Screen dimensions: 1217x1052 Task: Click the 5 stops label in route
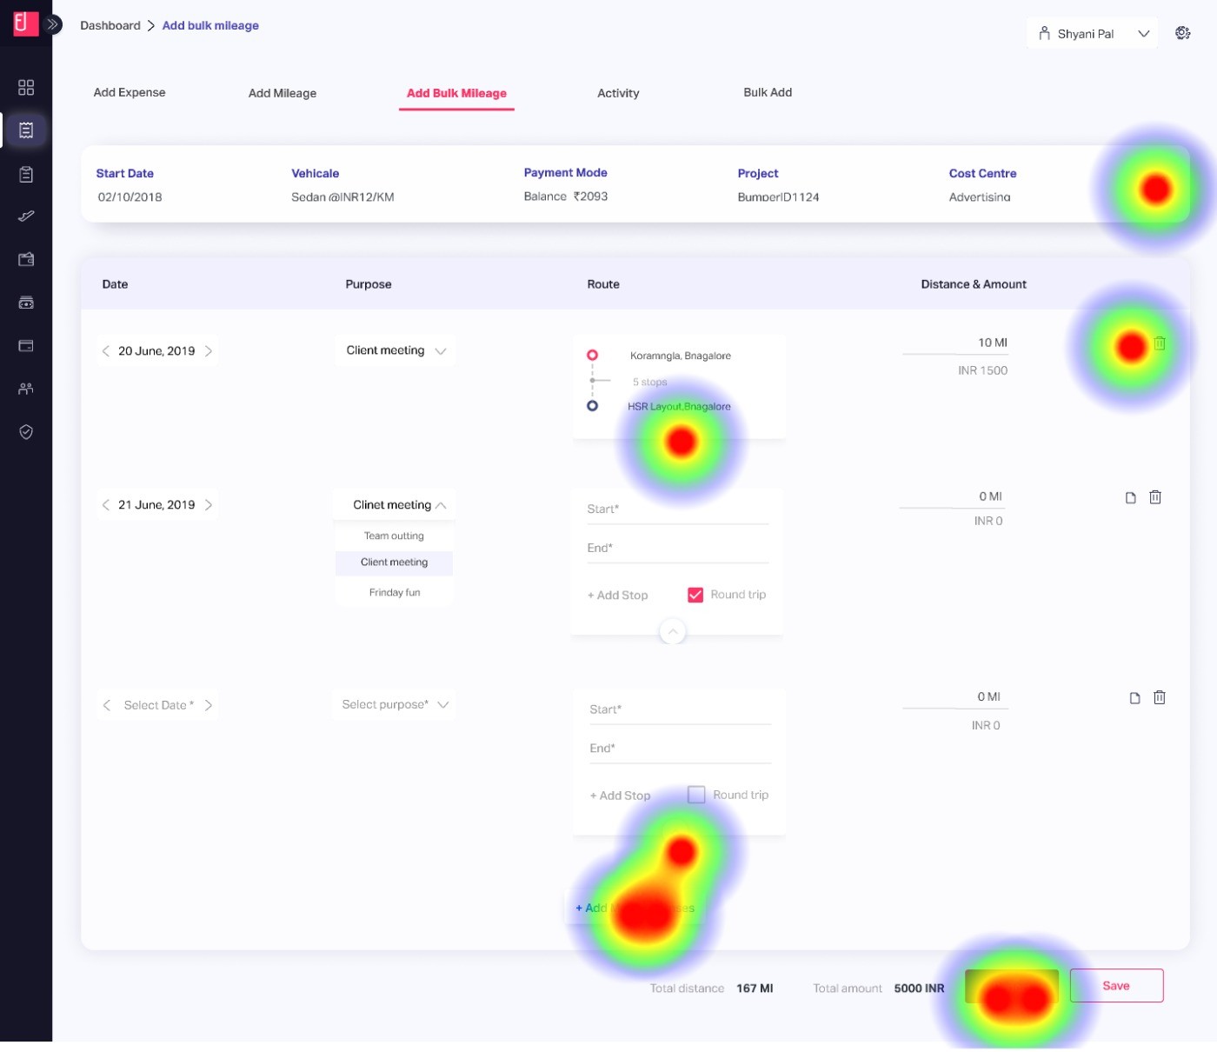pyautogui.click(x=650, y=383)
